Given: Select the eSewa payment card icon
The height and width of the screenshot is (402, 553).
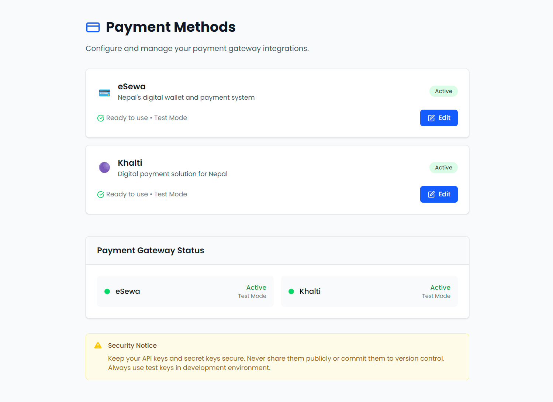Looking at the screenshot, I should point(104,92).
